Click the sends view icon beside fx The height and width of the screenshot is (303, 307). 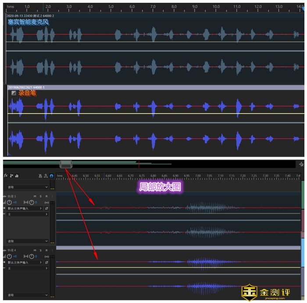point(12,176)
